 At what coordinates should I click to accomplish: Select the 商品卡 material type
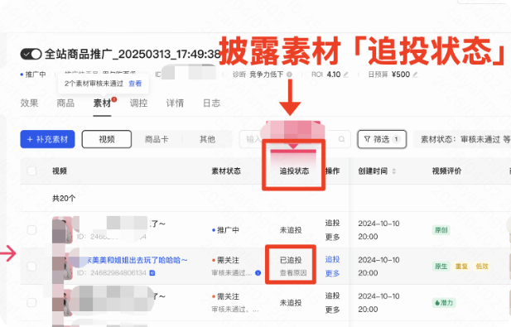click(x=157, y=139)
